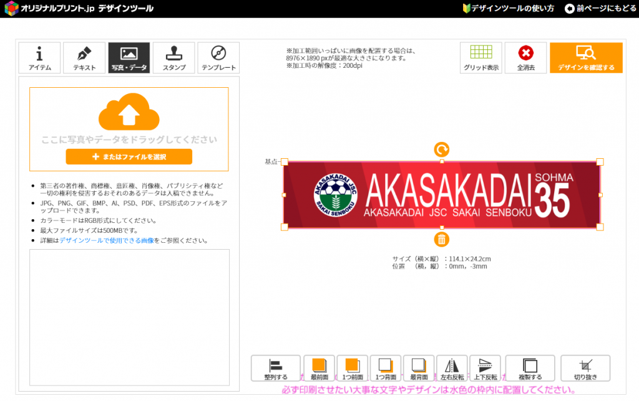Click the 全消去 clear all button
Screen dimensions: 639x401
click(x=525, y=58)
